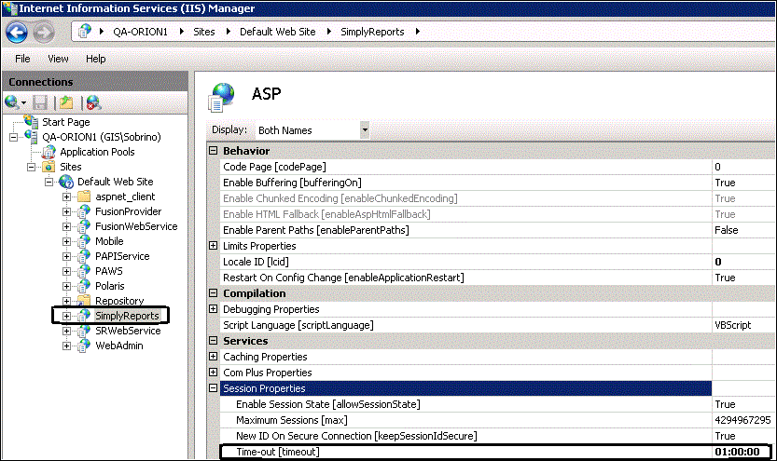Open the Help menu
The width and height of the screenshot is (777, 461).
click(x=95, y=59)
